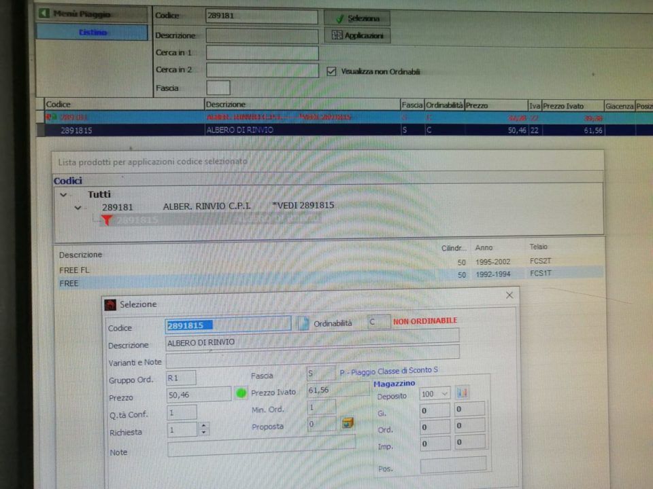Click the row icon beside code 289181
The image size is (653, 489).
tap(49, 117)
